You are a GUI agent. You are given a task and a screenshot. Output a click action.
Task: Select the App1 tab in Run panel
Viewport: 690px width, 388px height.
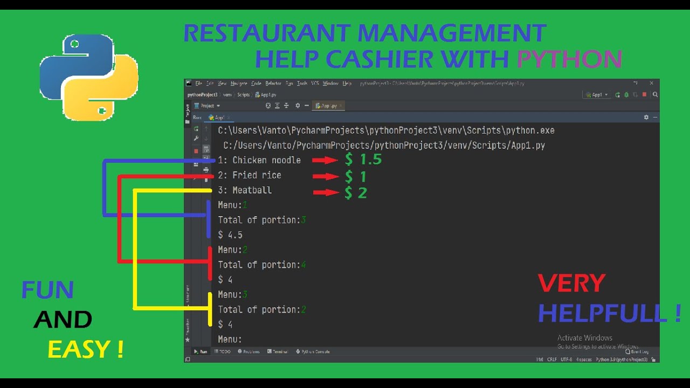coord(218,117)
